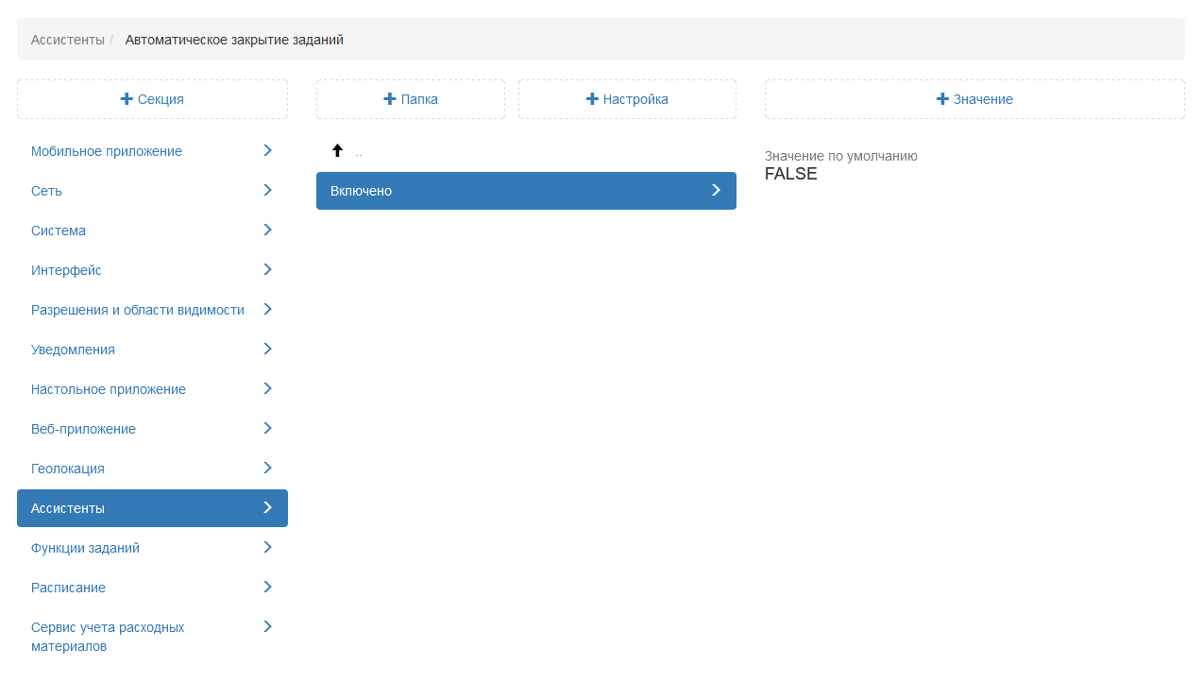
Task: Click the up arrow to go back
Action: point(337,151)
